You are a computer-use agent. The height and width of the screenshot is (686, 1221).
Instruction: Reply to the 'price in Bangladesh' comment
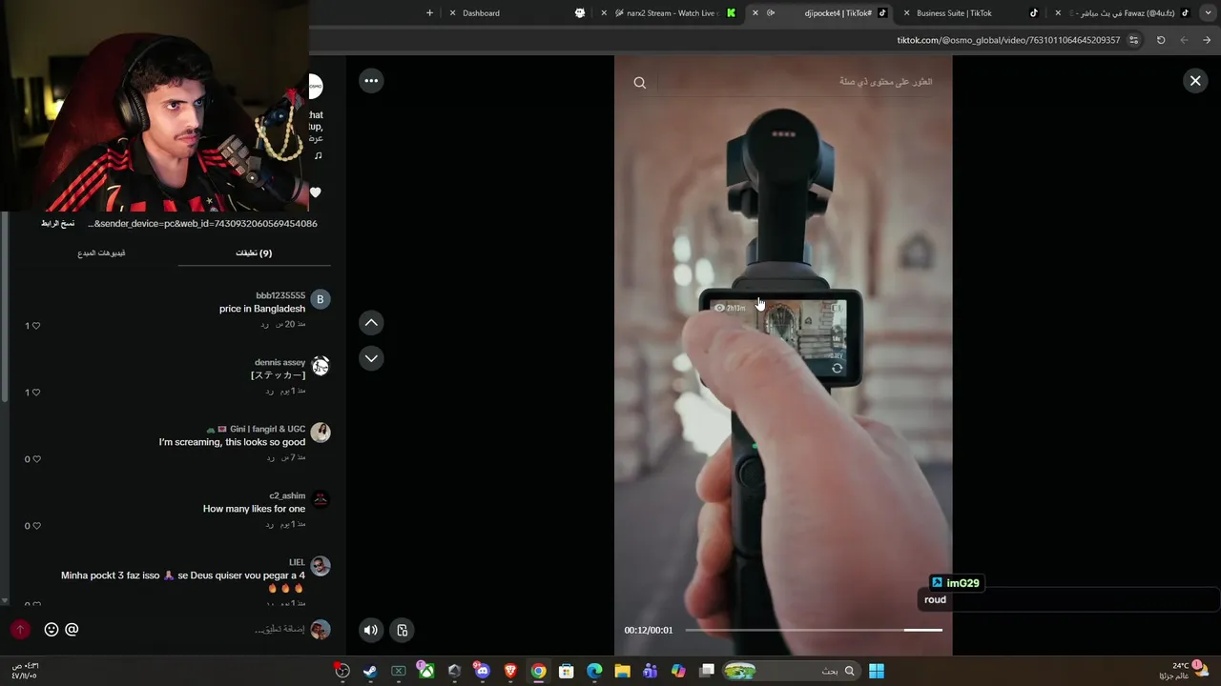pyautogui.click(x=264, y=325)
